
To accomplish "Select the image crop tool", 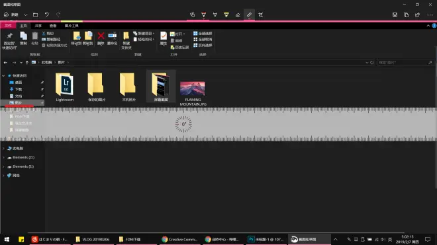I will pos(261,15).
